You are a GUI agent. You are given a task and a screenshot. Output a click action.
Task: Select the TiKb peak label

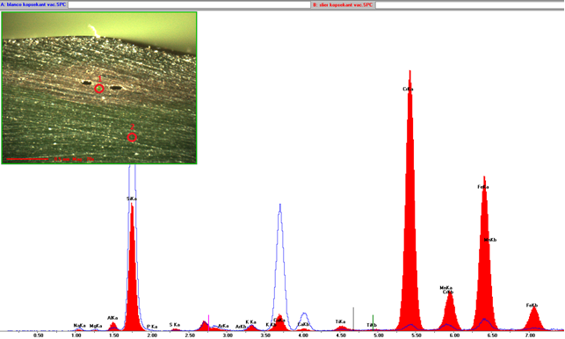[372, 325]
